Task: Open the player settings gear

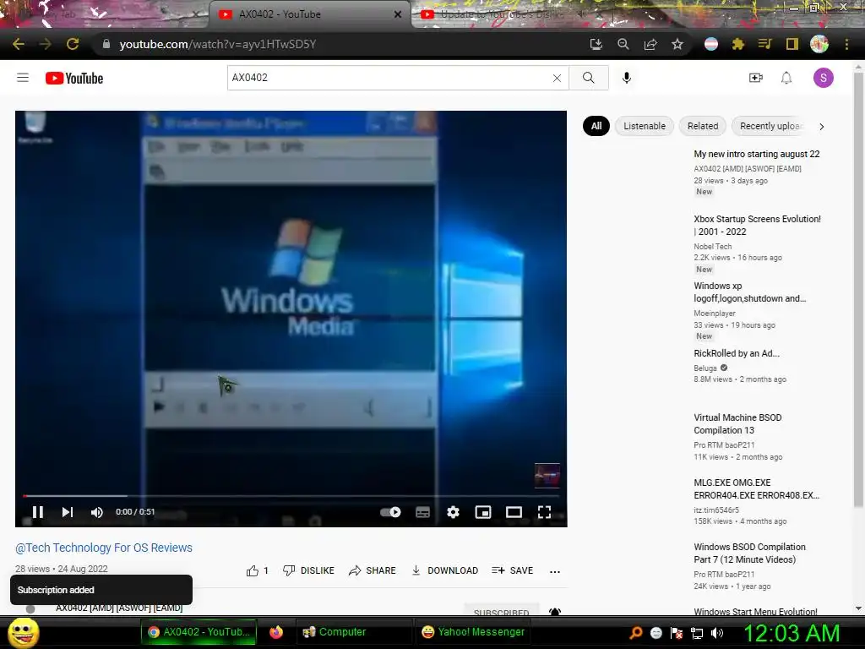Action: (x=453, y=512)
